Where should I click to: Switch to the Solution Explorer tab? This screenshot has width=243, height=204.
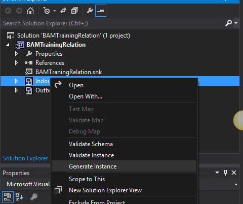click(25, 158)
